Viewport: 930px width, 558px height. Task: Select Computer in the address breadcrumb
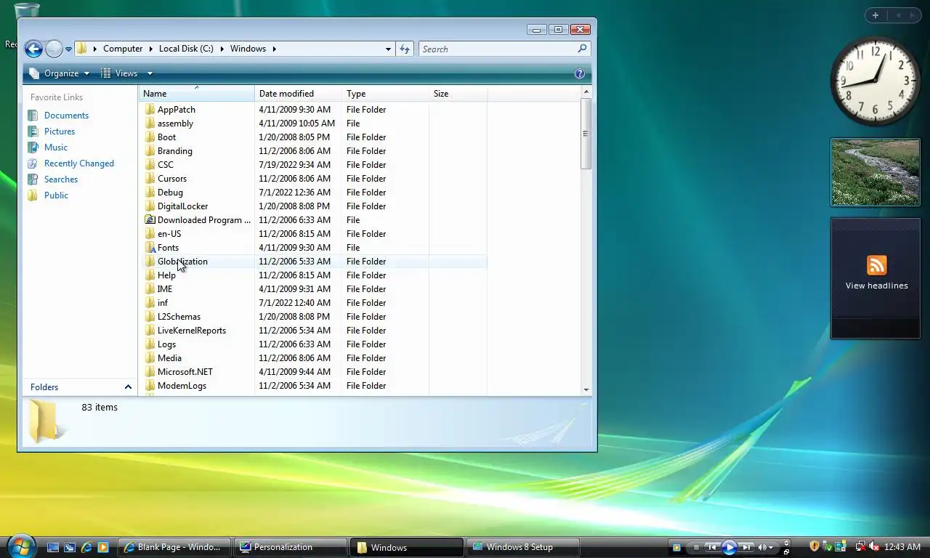123,49
